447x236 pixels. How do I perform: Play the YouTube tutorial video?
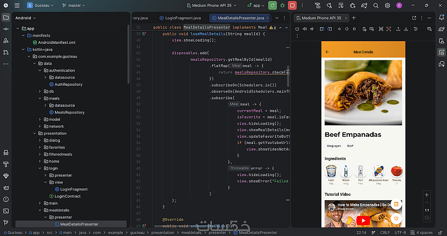[363, 220]
